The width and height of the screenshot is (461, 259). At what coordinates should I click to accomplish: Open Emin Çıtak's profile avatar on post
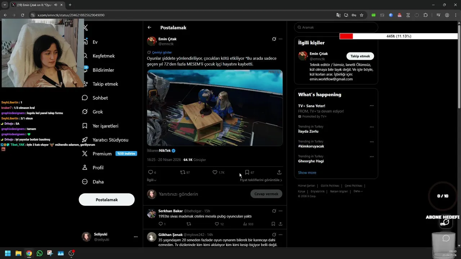(x=152, y=41)
